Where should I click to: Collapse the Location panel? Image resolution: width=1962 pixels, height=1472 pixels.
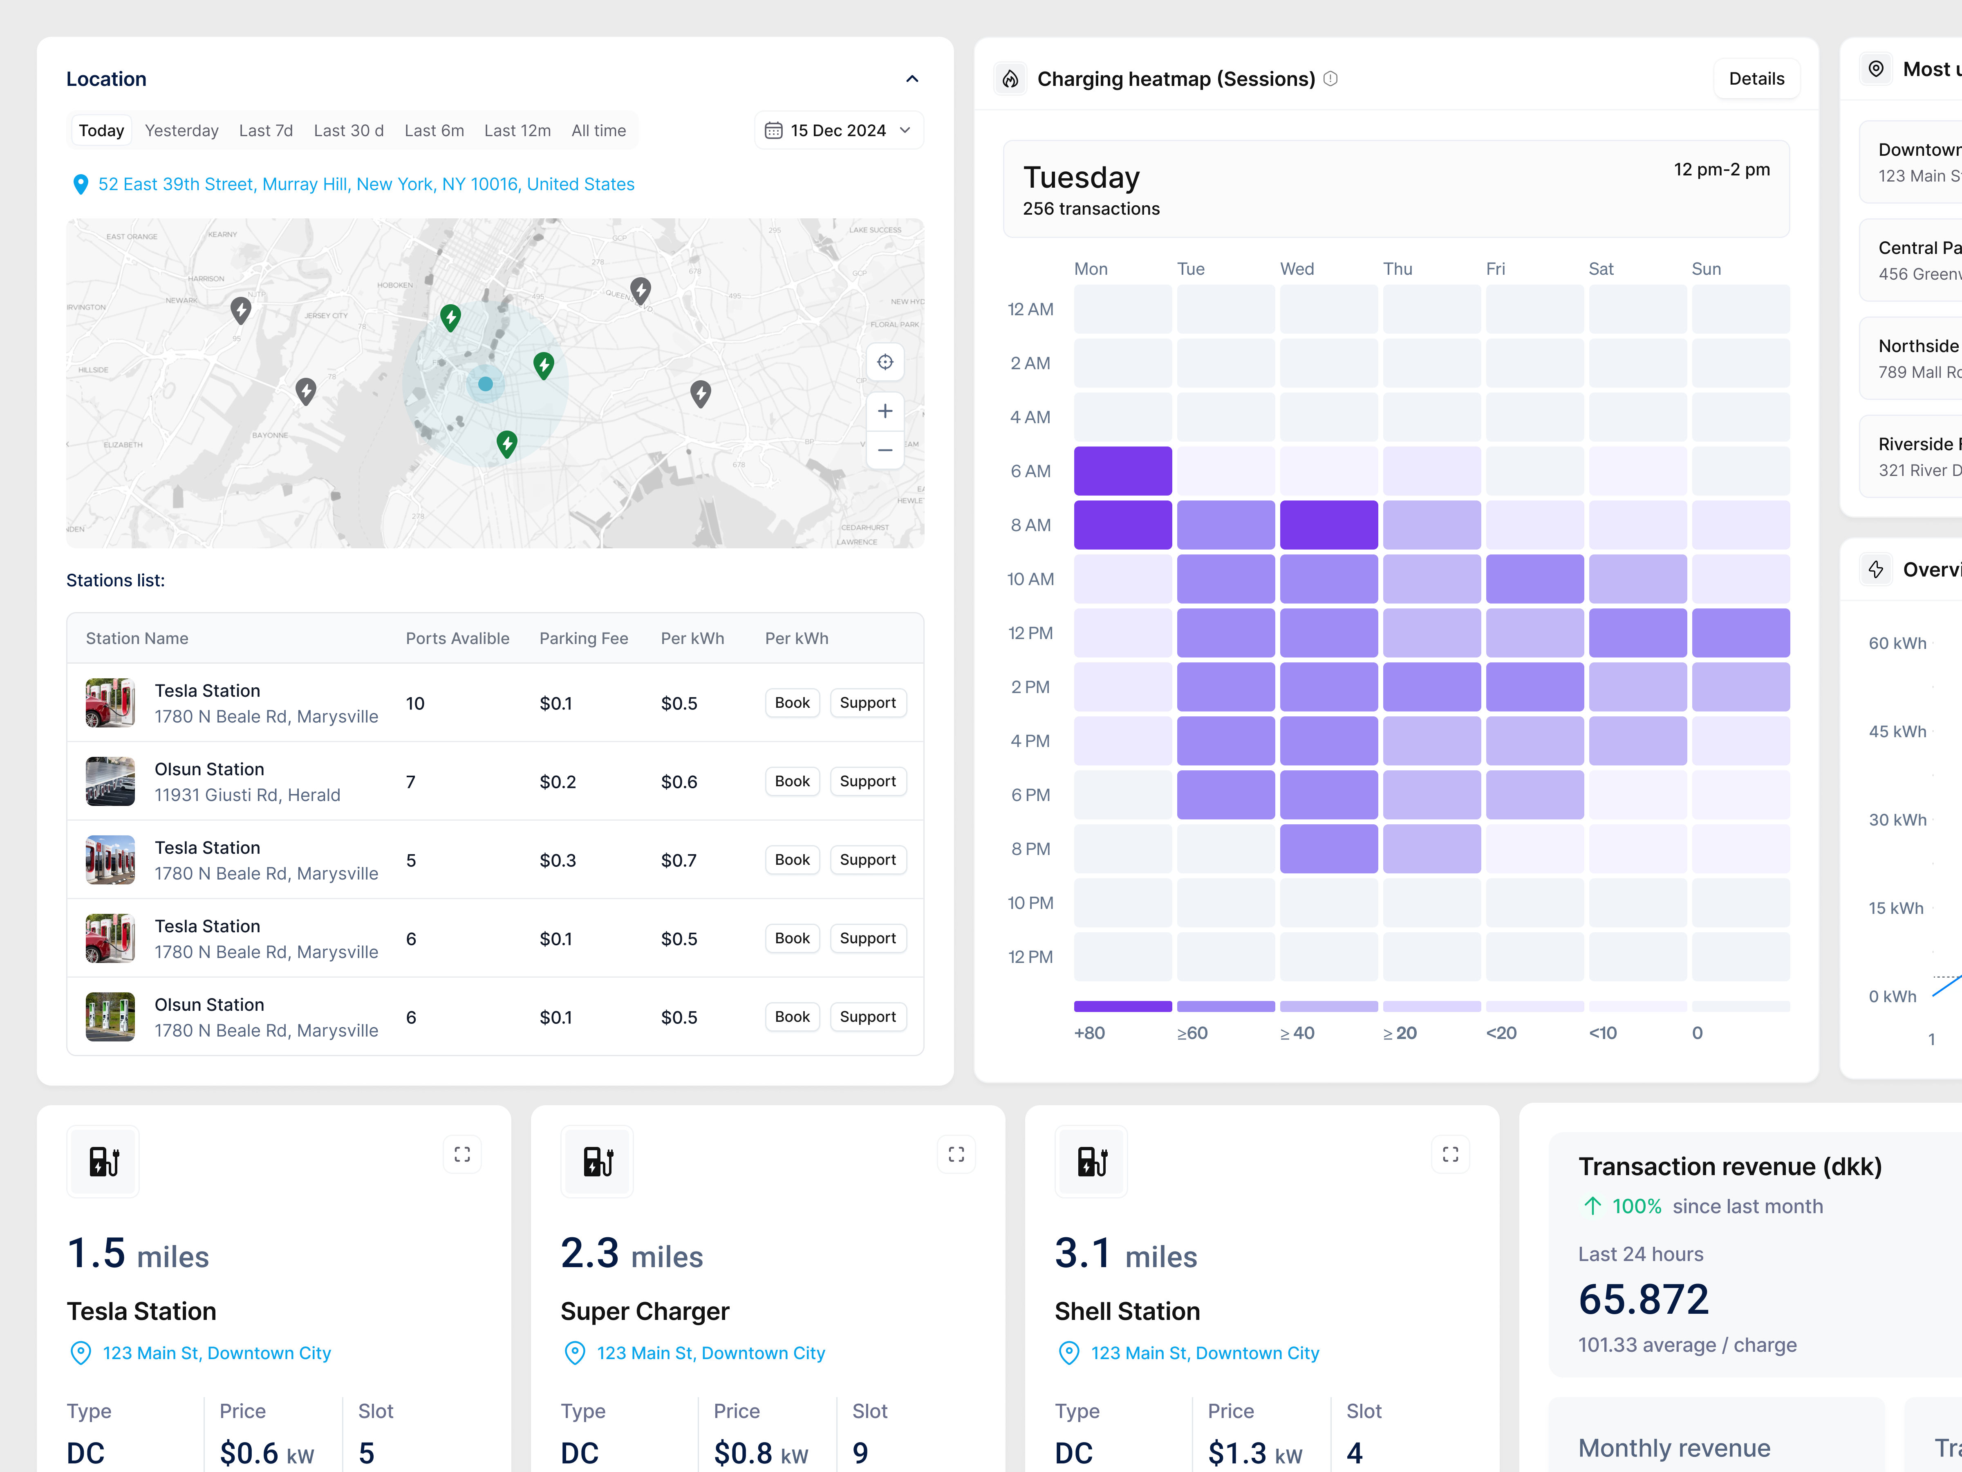tap(912, 79)
